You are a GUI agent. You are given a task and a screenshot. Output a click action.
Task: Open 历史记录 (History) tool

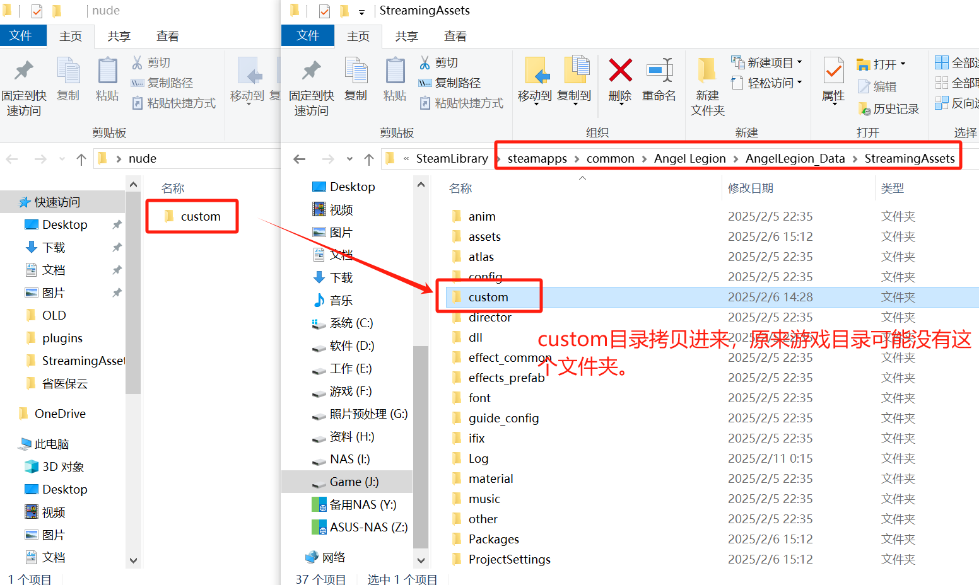click(x=888, y=108)
